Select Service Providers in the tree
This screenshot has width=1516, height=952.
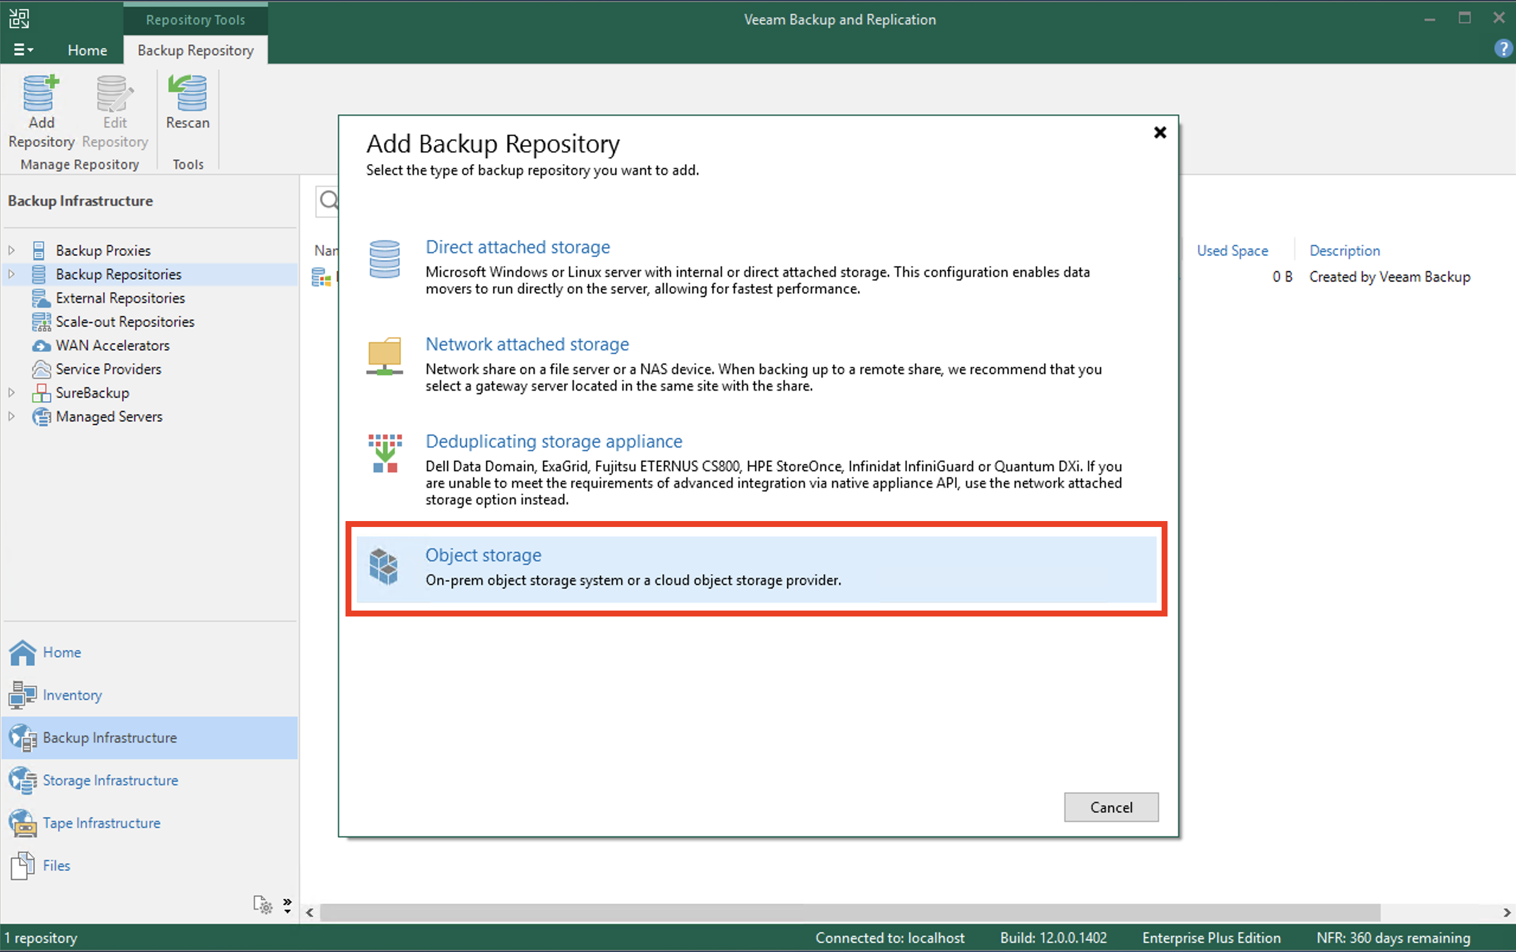[x=108, y=369]
